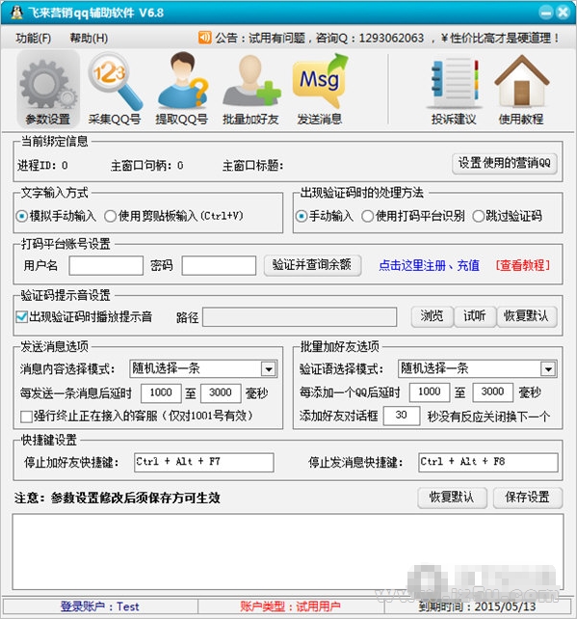
Task: Click the announcement speaker icon
Action: (204, 38)
